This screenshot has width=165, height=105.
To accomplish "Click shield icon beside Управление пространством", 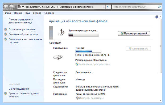I will click(x=77, y=64).
